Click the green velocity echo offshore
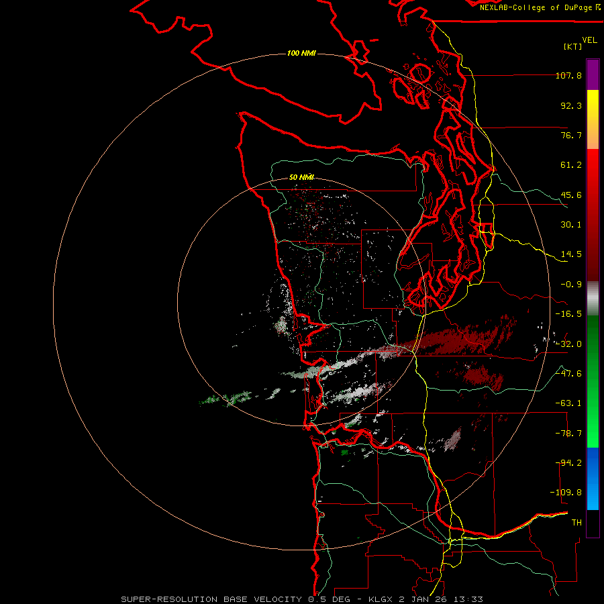The width and height of the screenshot is (604, 604). point(227,399)
